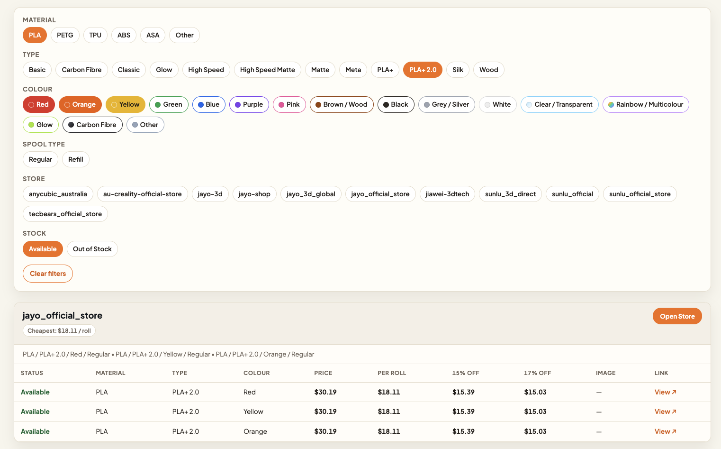Image resolution: width=721 pixels, height=449 pixels.
Task: Choose the Matte type filter
Action: click(320, 70)
